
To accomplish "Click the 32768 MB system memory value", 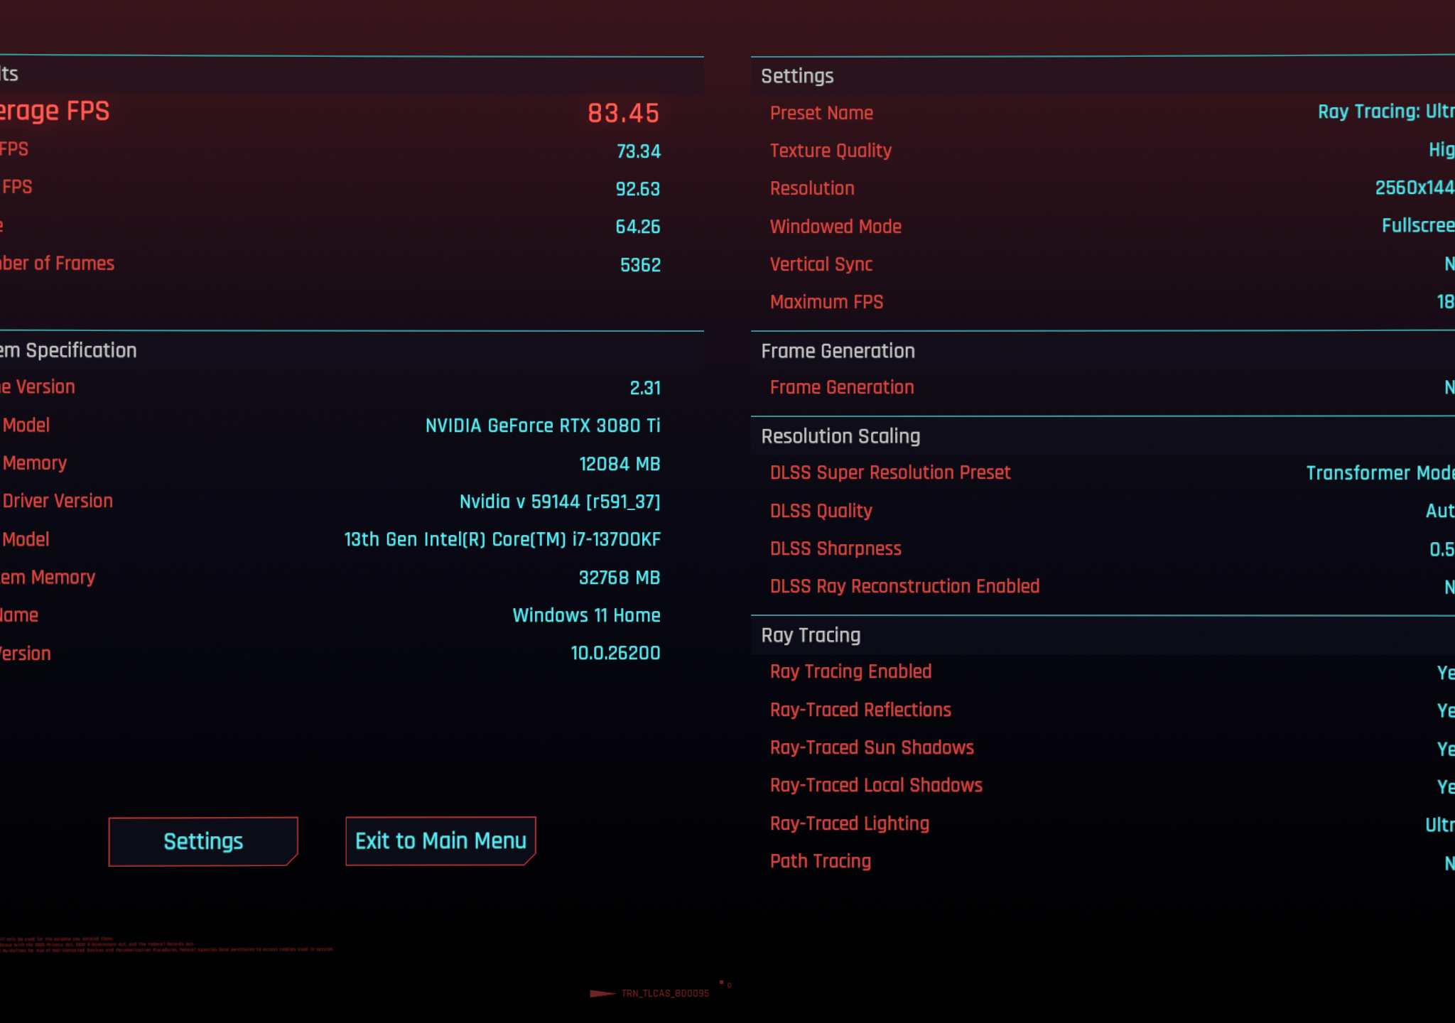I will pos(620,578).
